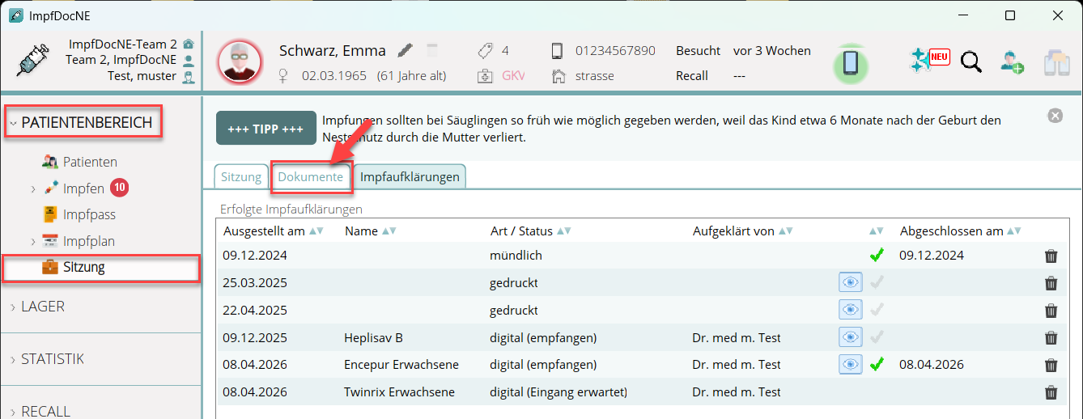Switch to the Impfaufklärungen tab
The height and width of the screenshot is (419, 1083).
tap(410, 177)
